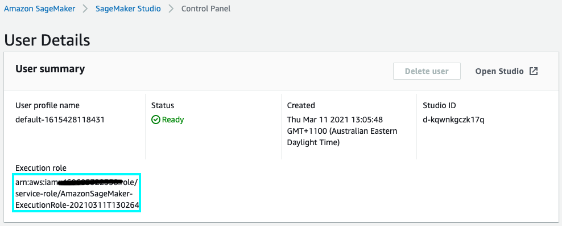Screen dimensions: 562x226
Task: Click the User profile name label
Action: 47,105
